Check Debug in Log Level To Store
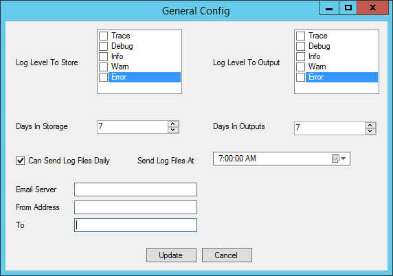The height and width of the screenshot is (276, 393). click(x=103, y=46)
